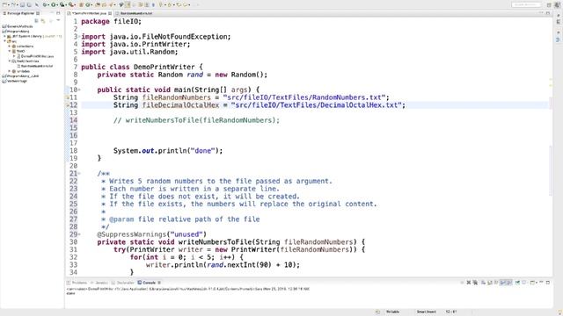Viewport: 563px width, 316px height.
Task: Click 'Writable' in the status bar
Action: tap(392, 312)
